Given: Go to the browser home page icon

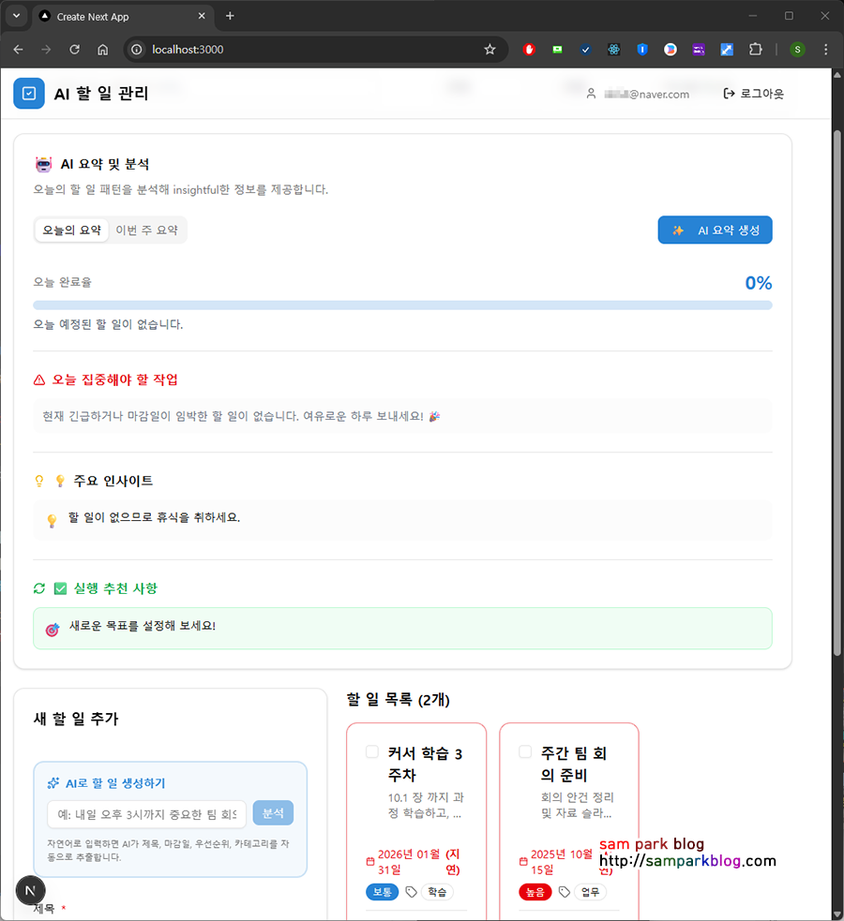Looking at the screenshot, I should [103, 50].
